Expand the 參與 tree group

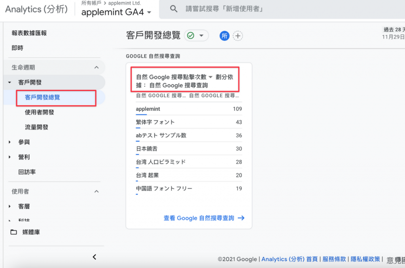[x=9, y=142]
